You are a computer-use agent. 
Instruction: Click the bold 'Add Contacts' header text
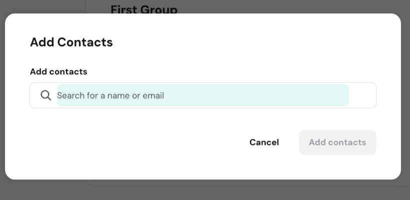[x=71, y=42]
